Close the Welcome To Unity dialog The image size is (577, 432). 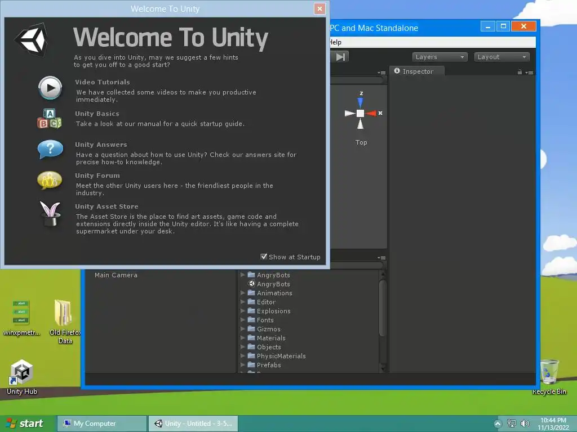(319, 8)
